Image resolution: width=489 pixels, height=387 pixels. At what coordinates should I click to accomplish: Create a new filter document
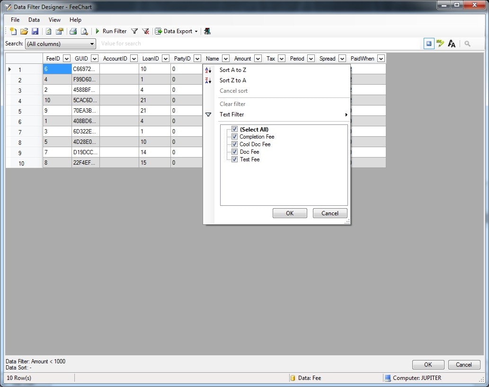click(x=12, y=31)
